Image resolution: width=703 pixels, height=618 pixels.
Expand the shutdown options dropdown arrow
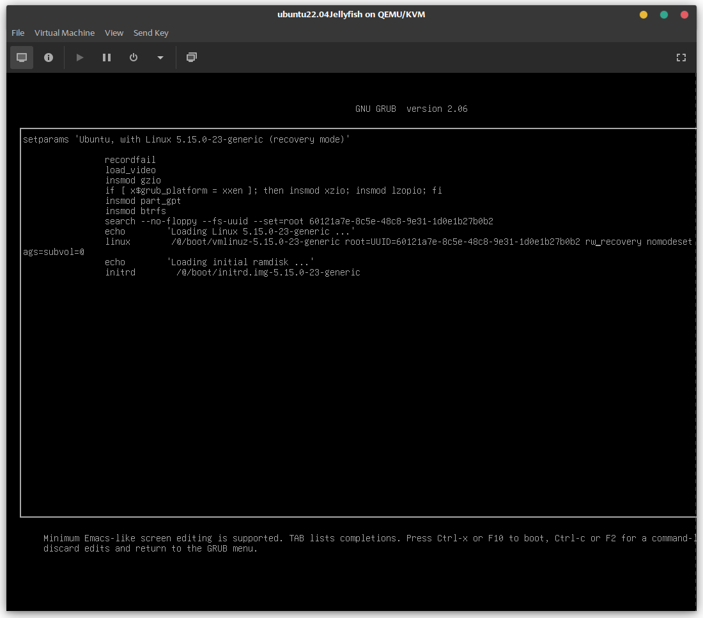[160, 58]
